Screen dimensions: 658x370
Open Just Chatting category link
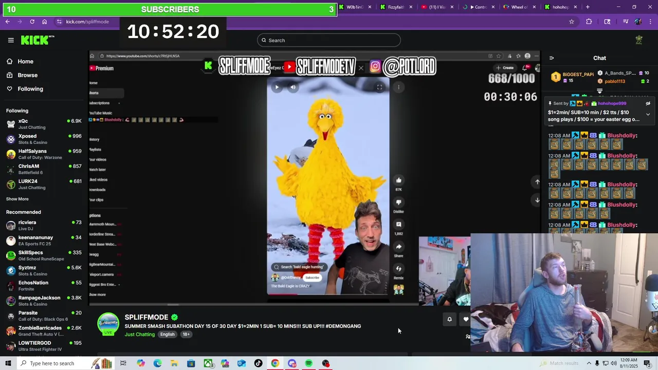click(139, 334)
